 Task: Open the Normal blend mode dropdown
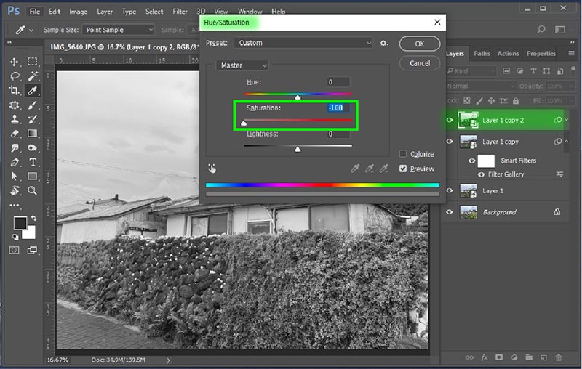tap(481, 86)
